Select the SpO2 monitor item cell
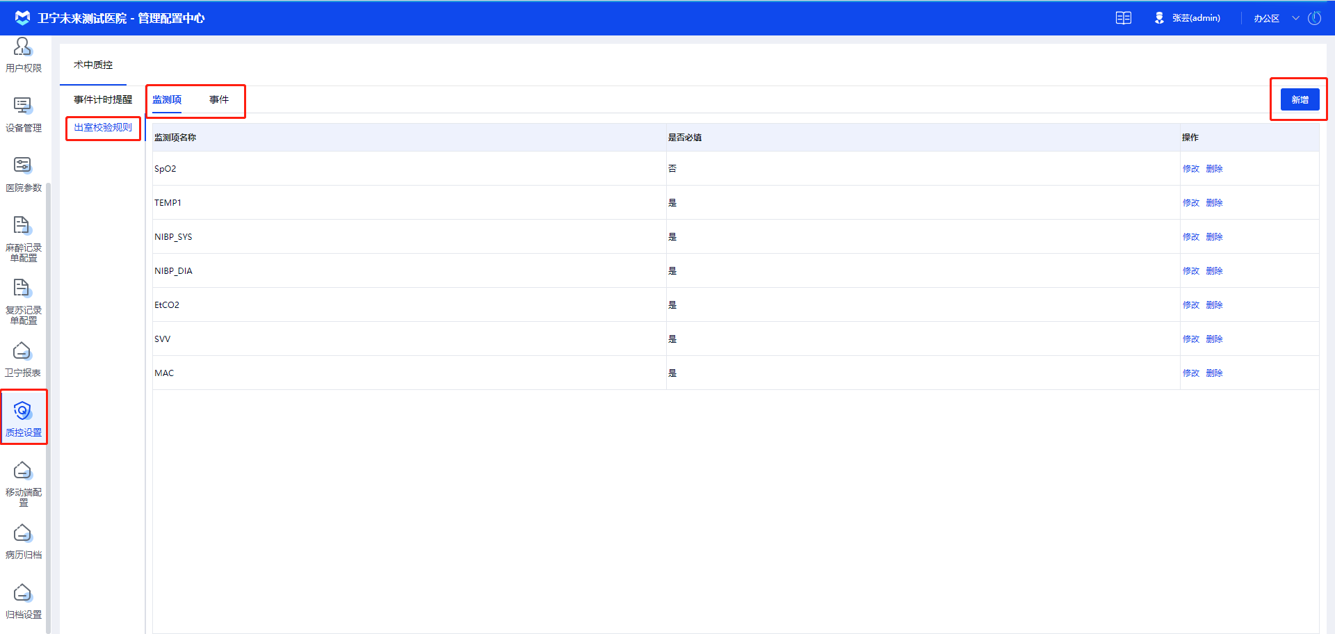Screen dimensions: 1335x634 coord(410,168)
